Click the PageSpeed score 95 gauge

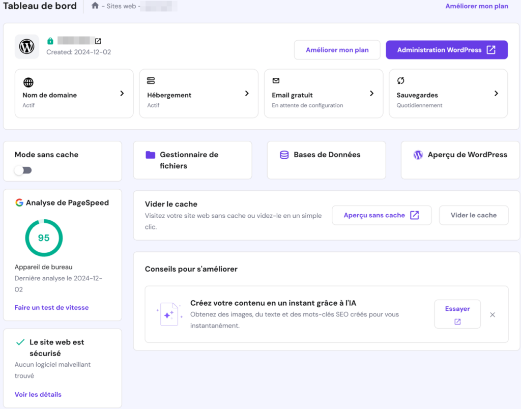[44, 238]
